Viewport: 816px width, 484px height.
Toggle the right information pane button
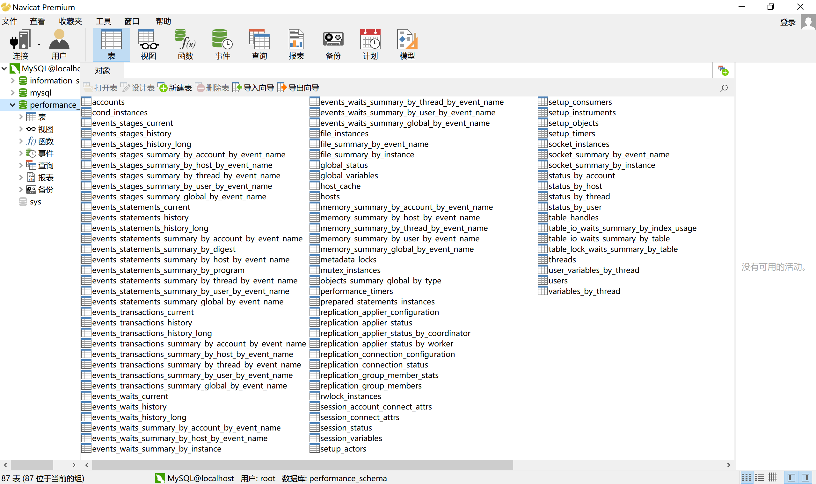pyautogui.click(x=805, y=478)
